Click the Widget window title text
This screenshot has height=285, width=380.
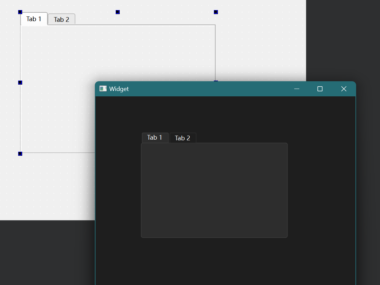(x=119, y=89)
